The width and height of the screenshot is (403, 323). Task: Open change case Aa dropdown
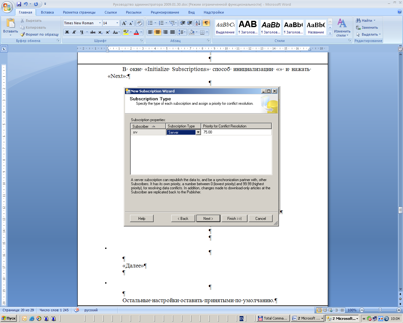click(x=116, y=32)
